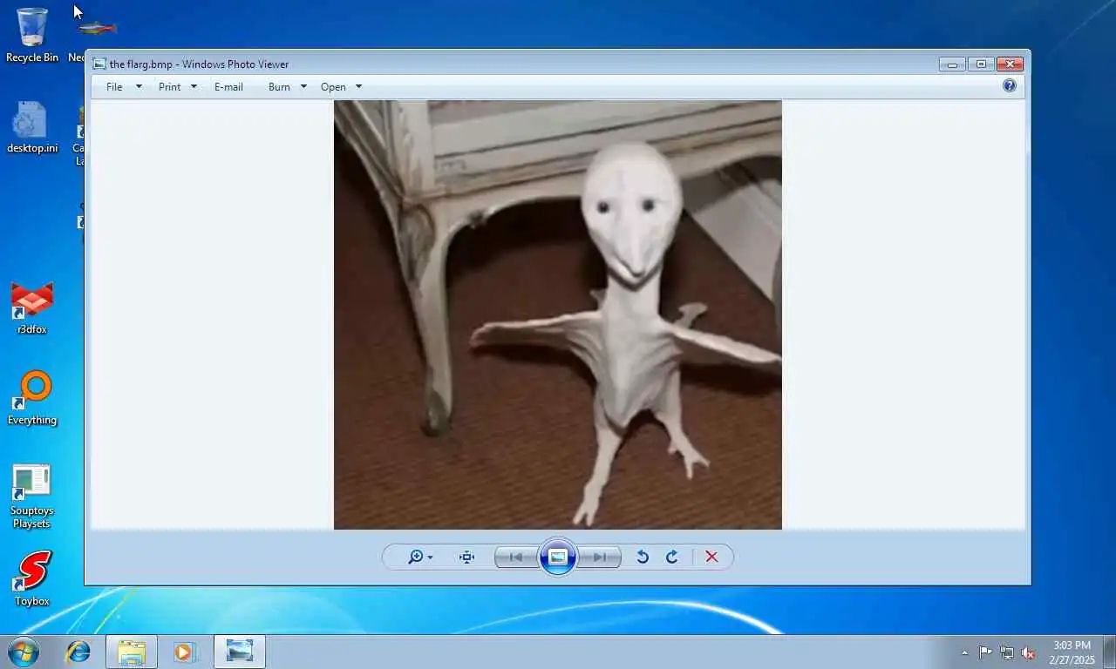Open Windows Explorer from the taskbar
The image size is (1116, 669).
point(132,652)
